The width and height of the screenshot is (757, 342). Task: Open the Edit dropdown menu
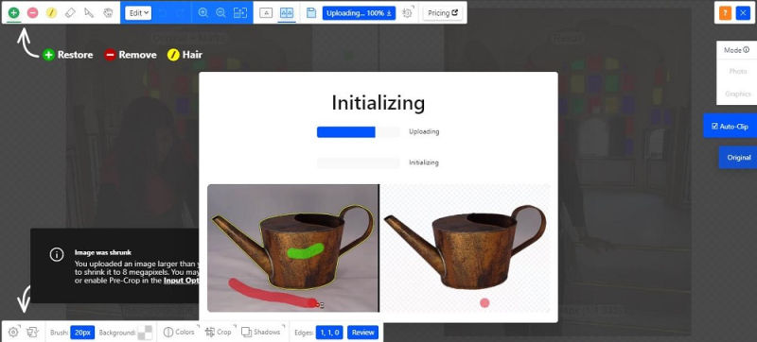tap(138, 13)
